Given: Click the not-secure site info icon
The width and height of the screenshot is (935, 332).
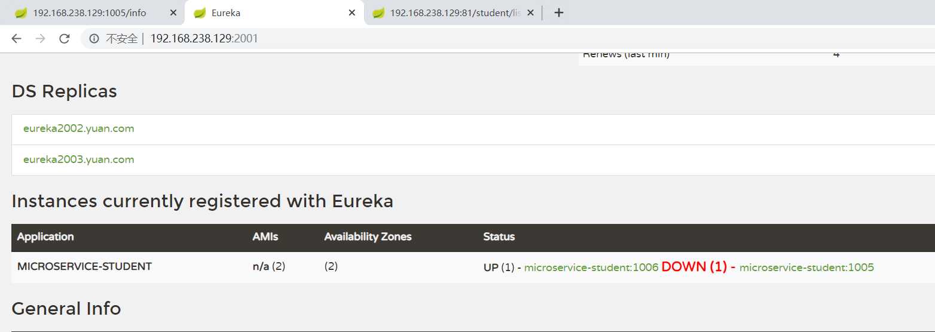Looking at the screenshot, I should tap(94, 39).
